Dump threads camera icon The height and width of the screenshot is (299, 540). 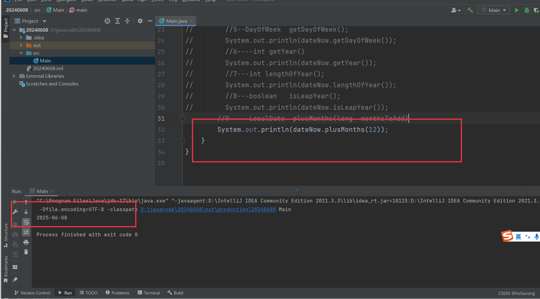tap(15, 234)
